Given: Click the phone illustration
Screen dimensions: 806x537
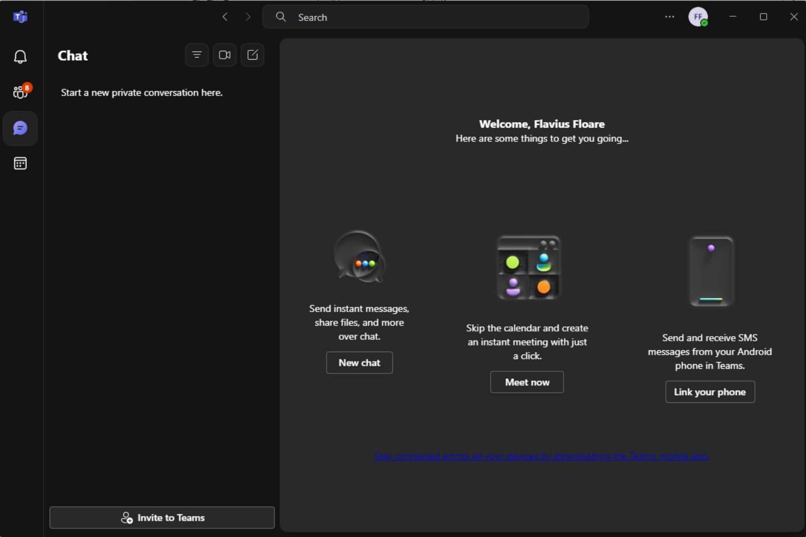Looking at the screenshot, I should [711, 272].
